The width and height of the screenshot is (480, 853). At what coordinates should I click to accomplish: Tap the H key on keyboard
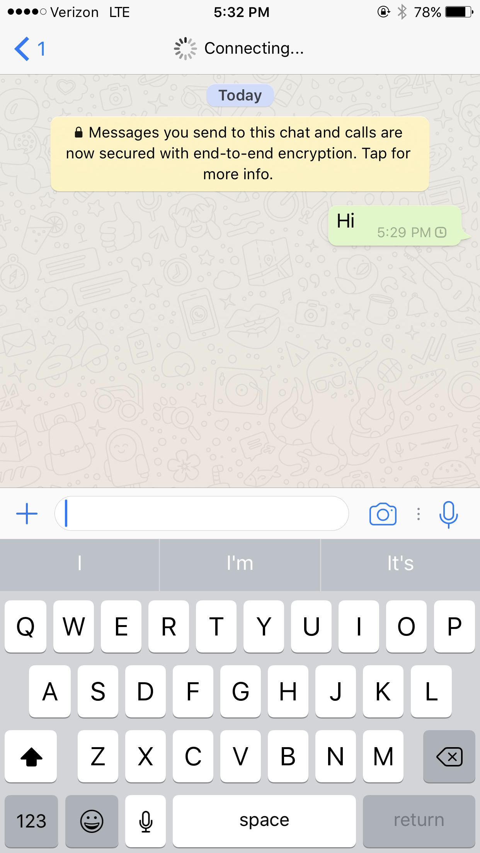tap(288, 691)
